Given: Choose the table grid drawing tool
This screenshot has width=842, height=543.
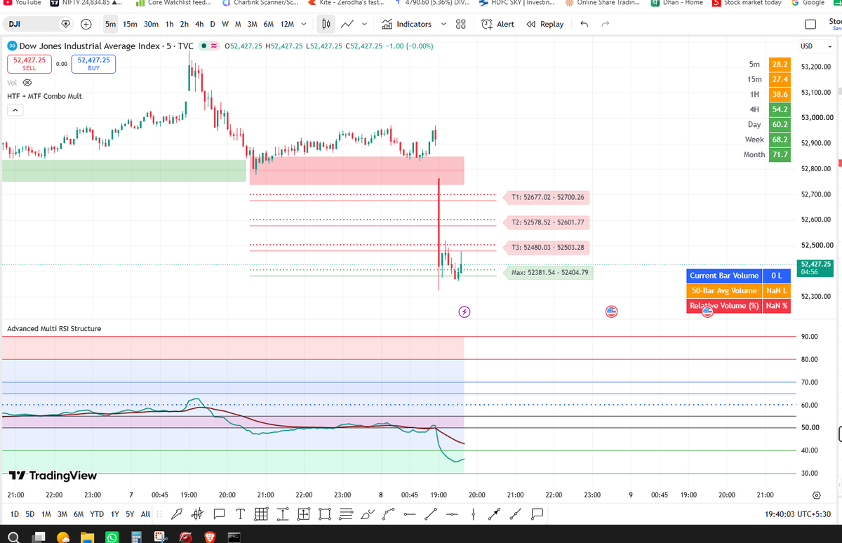Looking at the screenshot, I should pos(260,514).
